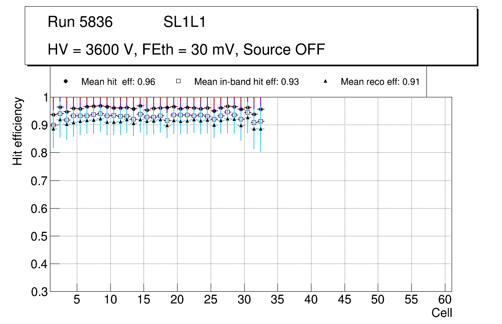Click the 'SL1L1' label in the title box
502x324 pixels.
(x=184, y=22)
